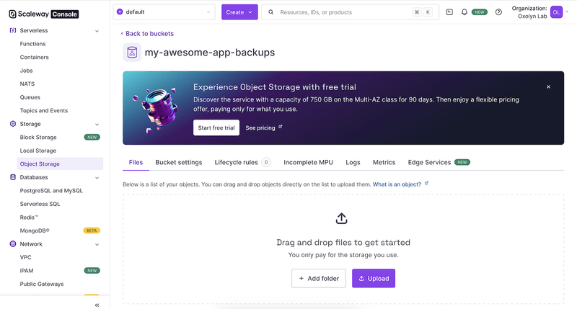Open Jobs in the sidebar

(26, 71)
